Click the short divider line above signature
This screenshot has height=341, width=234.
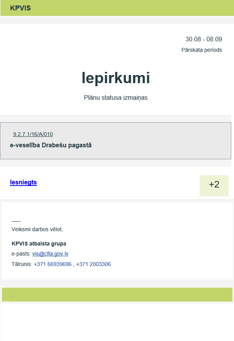pos(16,221)
